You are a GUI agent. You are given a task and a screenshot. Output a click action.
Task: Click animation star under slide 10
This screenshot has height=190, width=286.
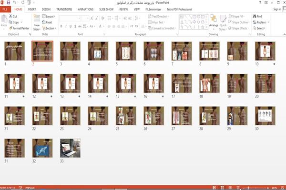[x=274, y=64]
